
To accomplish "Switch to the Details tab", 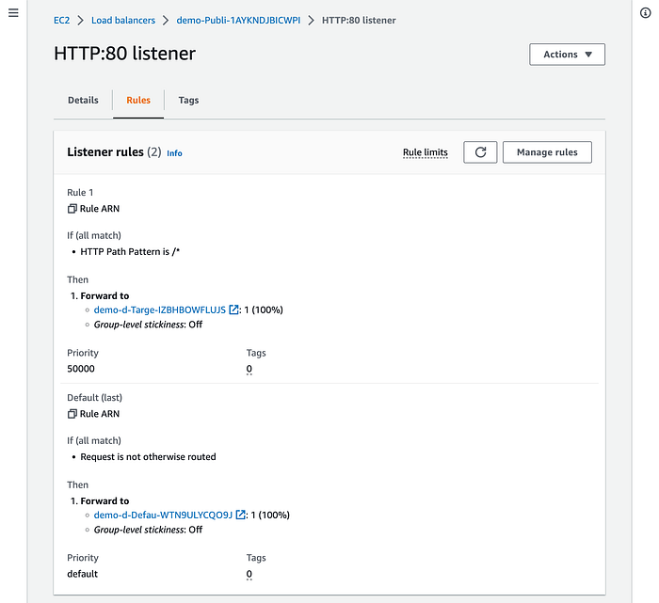I will click(83, 101).
